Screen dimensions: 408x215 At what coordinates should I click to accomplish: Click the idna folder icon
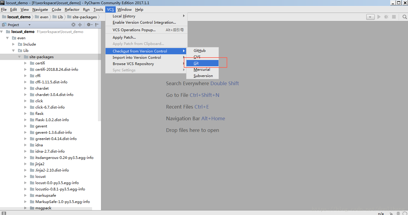point(32,145)
